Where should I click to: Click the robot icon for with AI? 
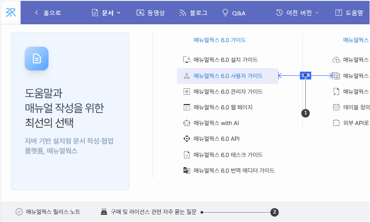187,123
